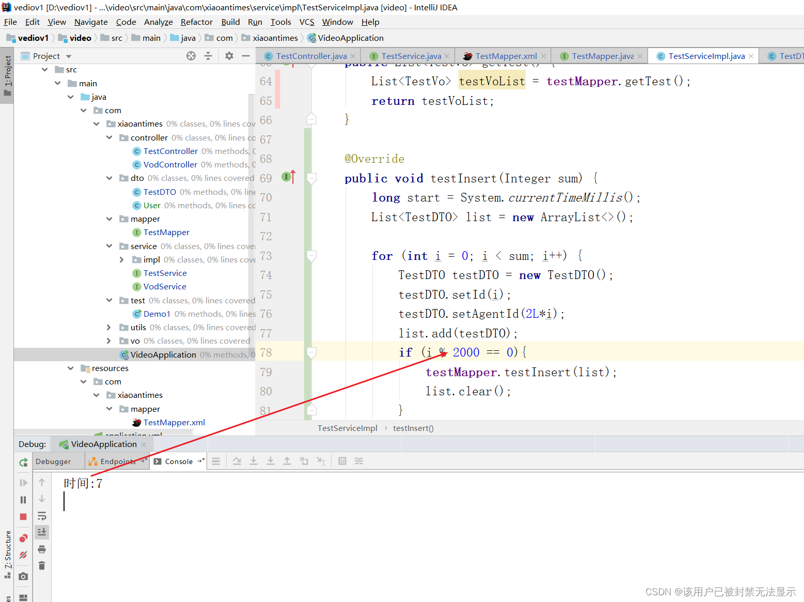804x602 pixels.
Task: Collapse the controller package node
Action: 109,137
